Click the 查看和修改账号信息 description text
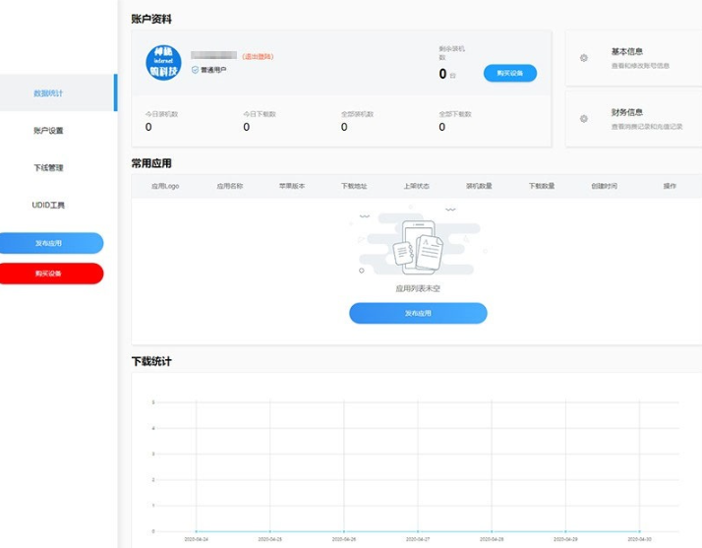 (640, 66)
